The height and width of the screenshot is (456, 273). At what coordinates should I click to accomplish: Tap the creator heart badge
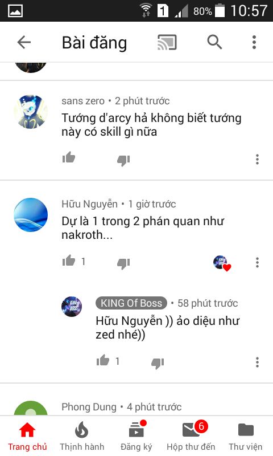pyautogui.click(x=222, y=263)
